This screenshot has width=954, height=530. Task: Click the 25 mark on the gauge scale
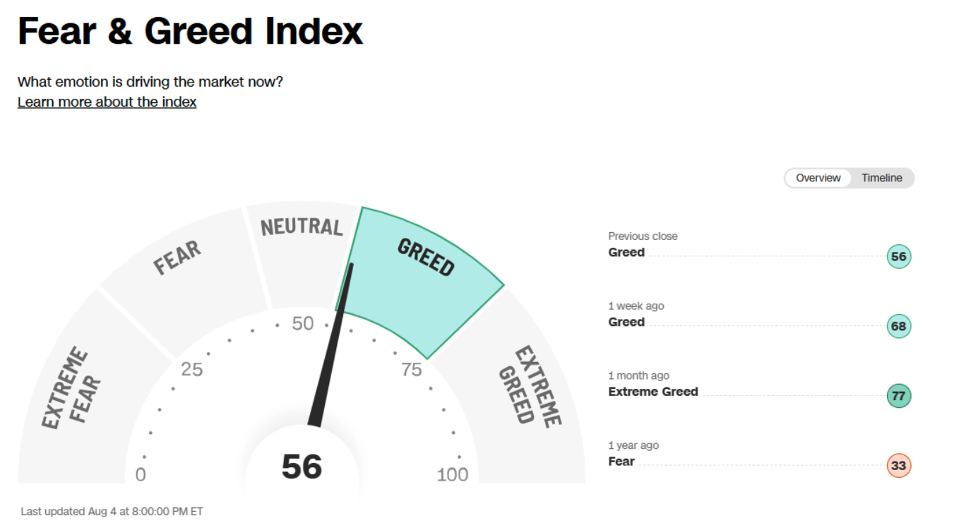pyautogui.click(x=191, y=369)
